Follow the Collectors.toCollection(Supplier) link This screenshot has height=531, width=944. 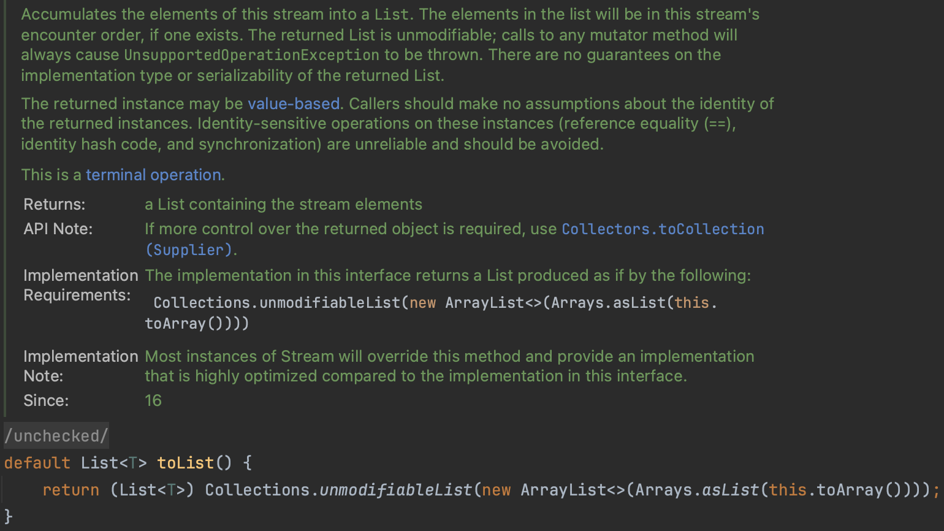pyautogui.click(x=662, y=229)
